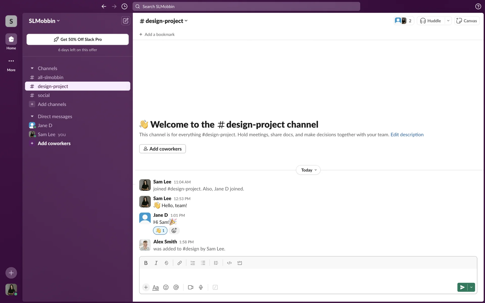Insert a link with link icon
This screenshot has height=303, width=485.
pyautogui.click(x=179, y=263)
